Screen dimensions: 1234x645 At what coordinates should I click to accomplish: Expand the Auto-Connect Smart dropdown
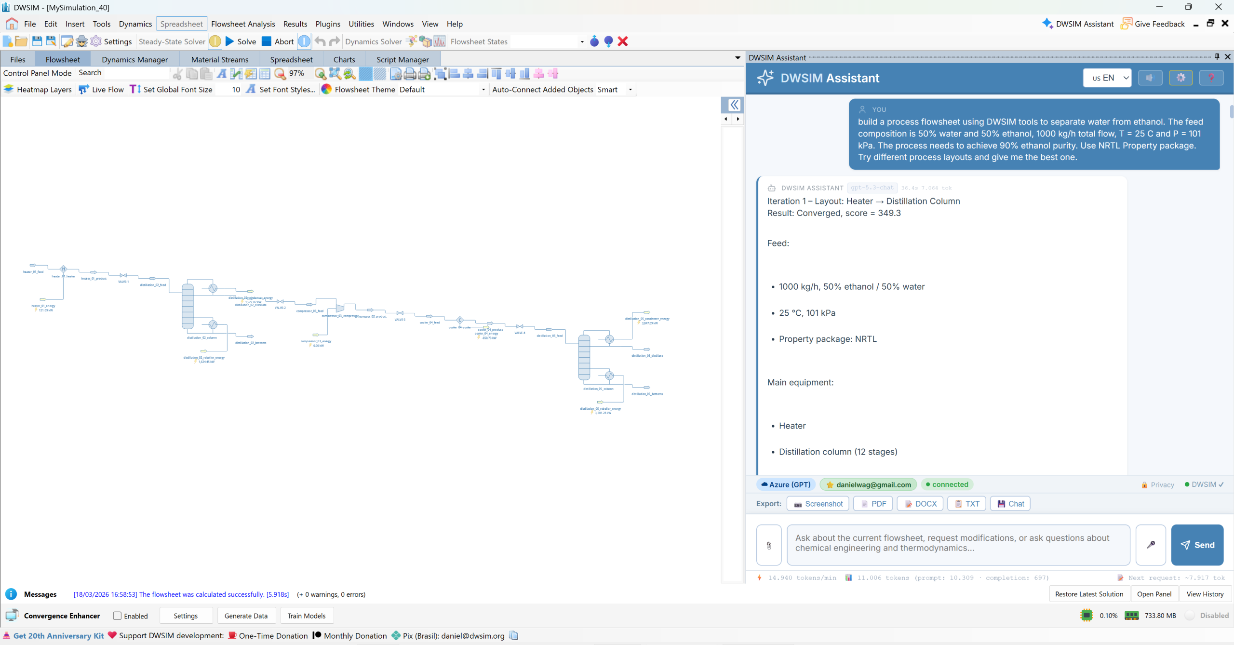pos(630,90)
